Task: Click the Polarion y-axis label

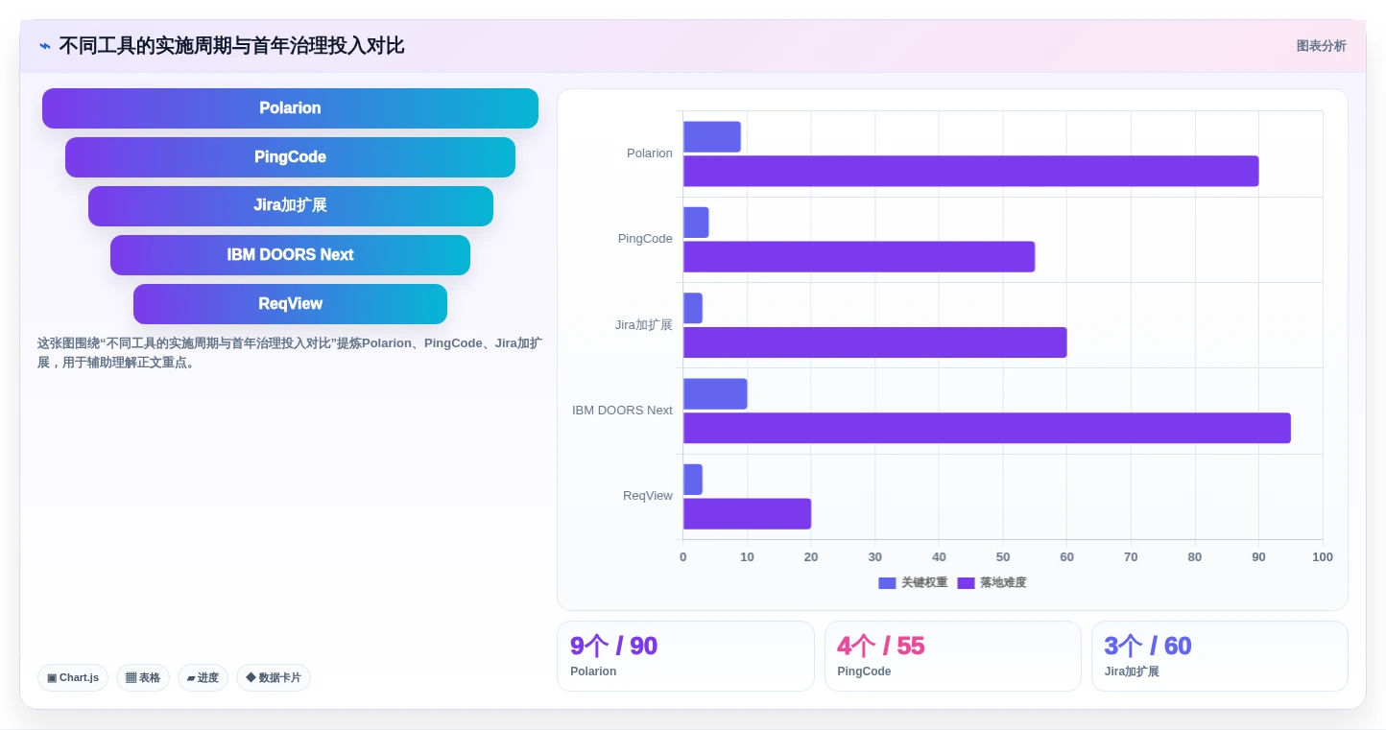Action: (x=650, y=153)
